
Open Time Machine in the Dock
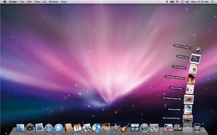144,128
